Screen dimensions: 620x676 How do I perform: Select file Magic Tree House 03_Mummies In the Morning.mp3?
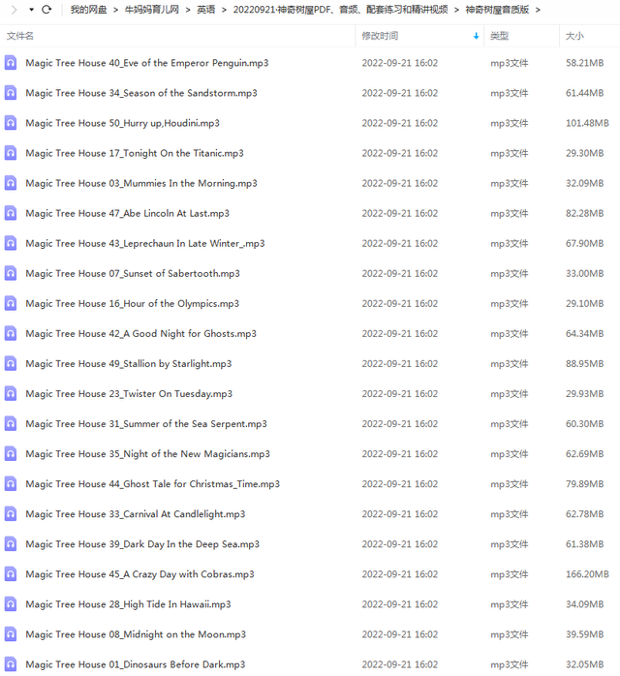141,183
